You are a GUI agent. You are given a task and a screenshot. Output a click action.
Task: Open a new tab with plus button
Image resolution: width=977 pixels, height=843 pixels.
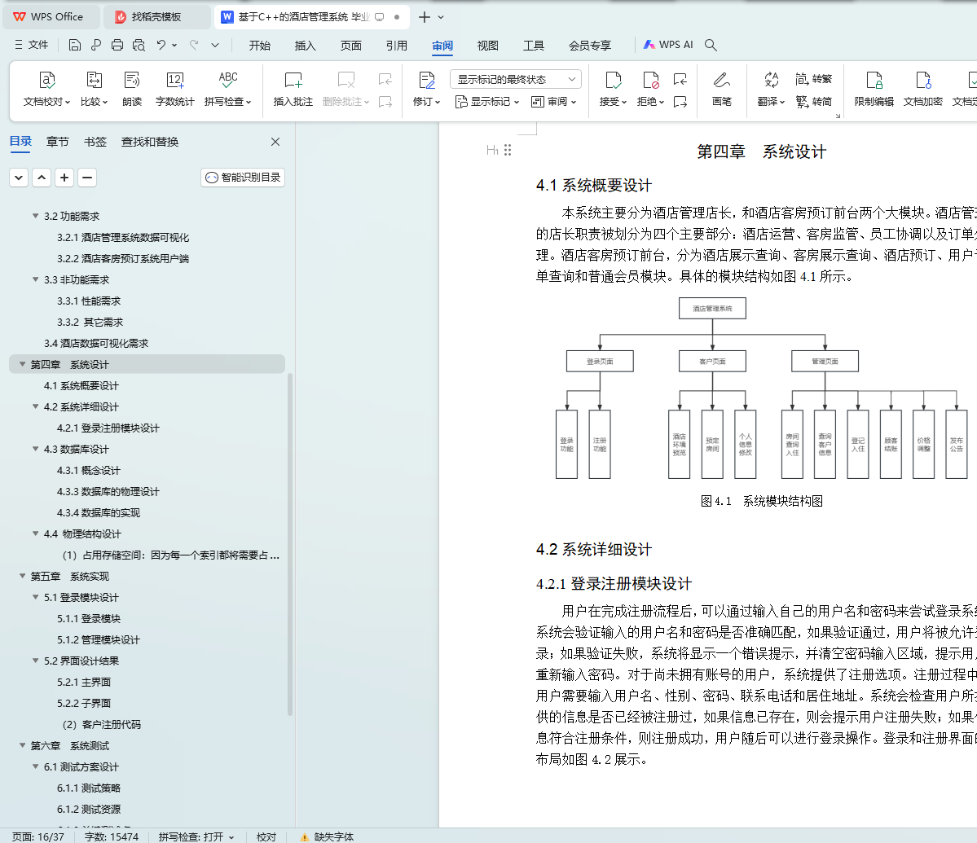point(424,17)
